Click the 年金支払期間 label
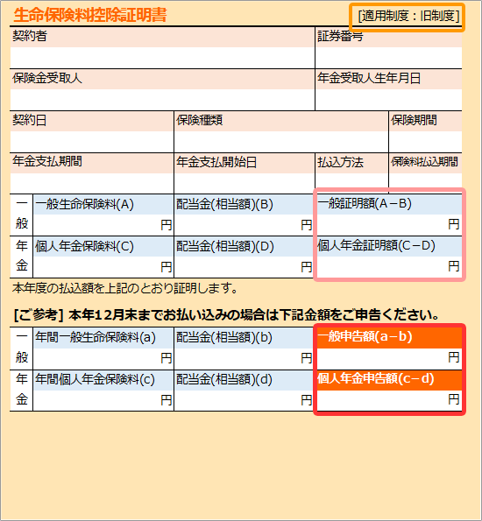 click(x=47, y=161)
